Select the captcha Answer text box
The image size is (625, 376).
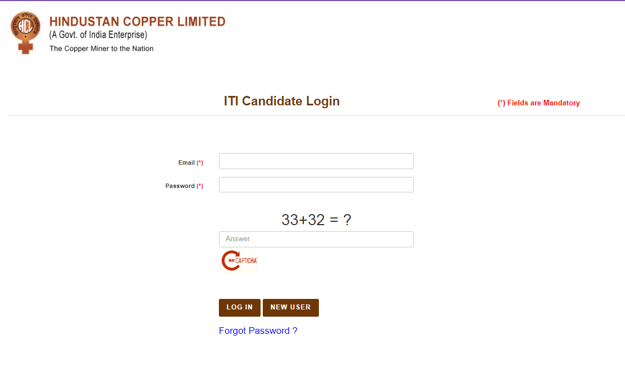click(x=316, y=239)
